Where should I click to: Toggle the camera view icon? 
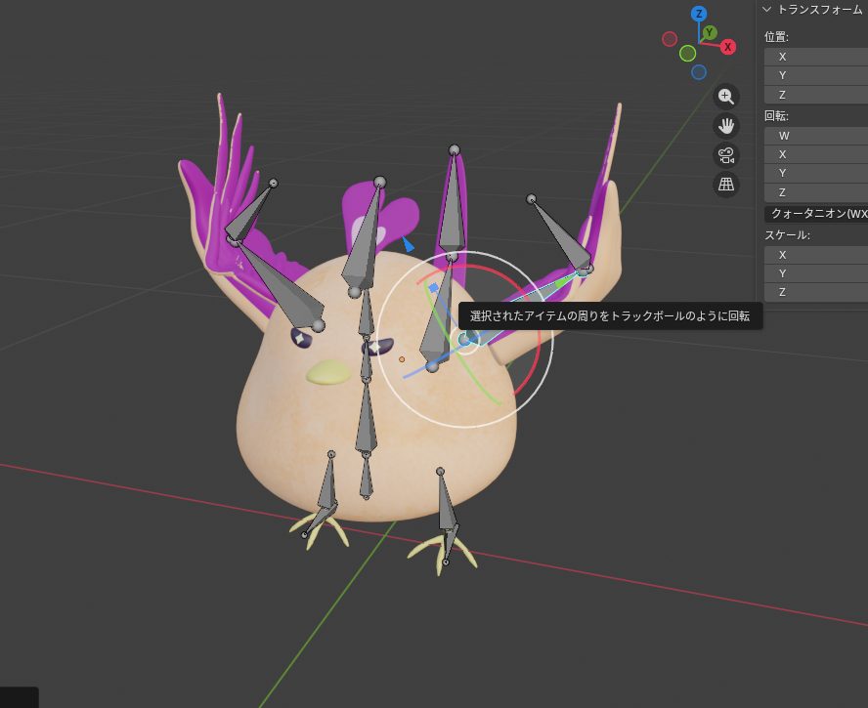(726, 154)
